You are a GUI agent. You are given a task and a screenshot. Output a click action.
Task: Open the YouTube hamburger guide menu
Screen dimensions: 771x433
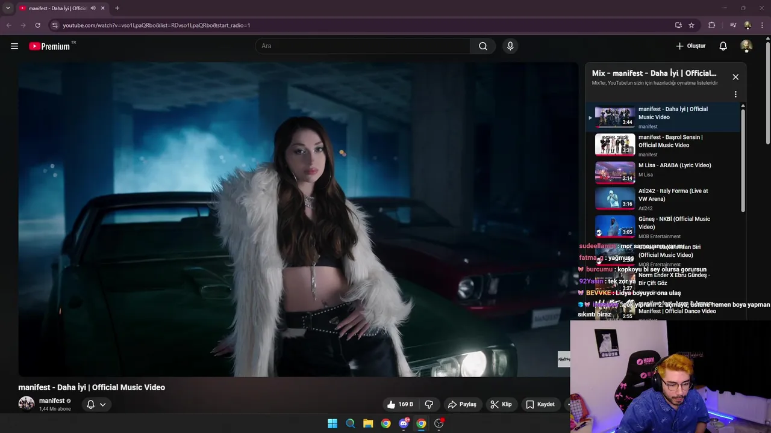coord(14,46)
